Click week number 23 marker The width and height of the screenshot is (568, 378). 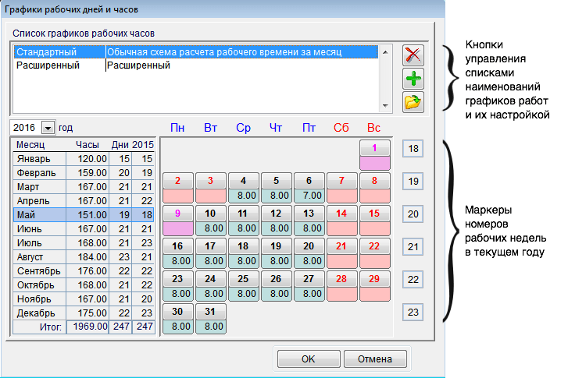tap(413, 313)
